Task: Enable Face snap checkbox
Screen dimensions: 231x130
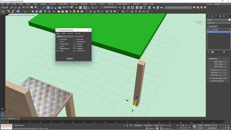Action: 59,51
